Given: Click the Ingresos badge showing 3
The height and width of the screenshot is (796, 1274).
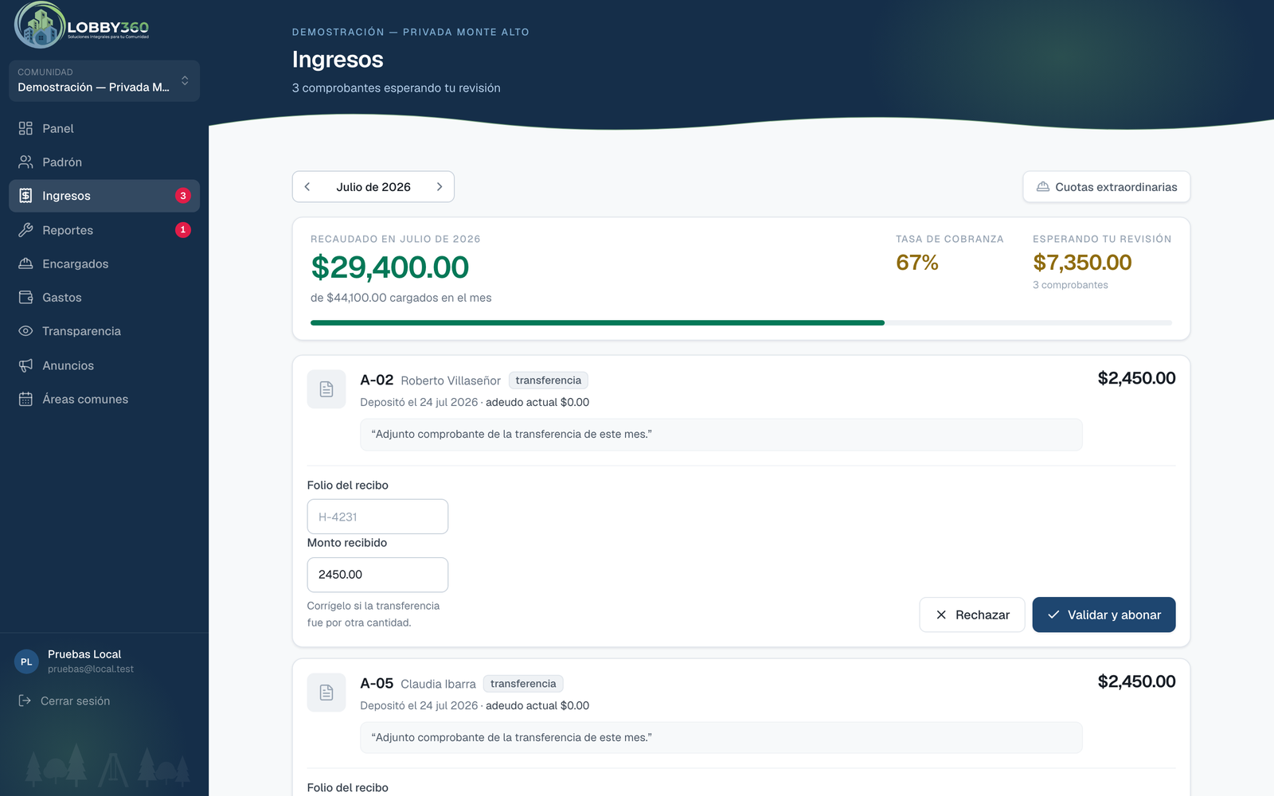Looking at the screenshot, I should click(183, 196).
